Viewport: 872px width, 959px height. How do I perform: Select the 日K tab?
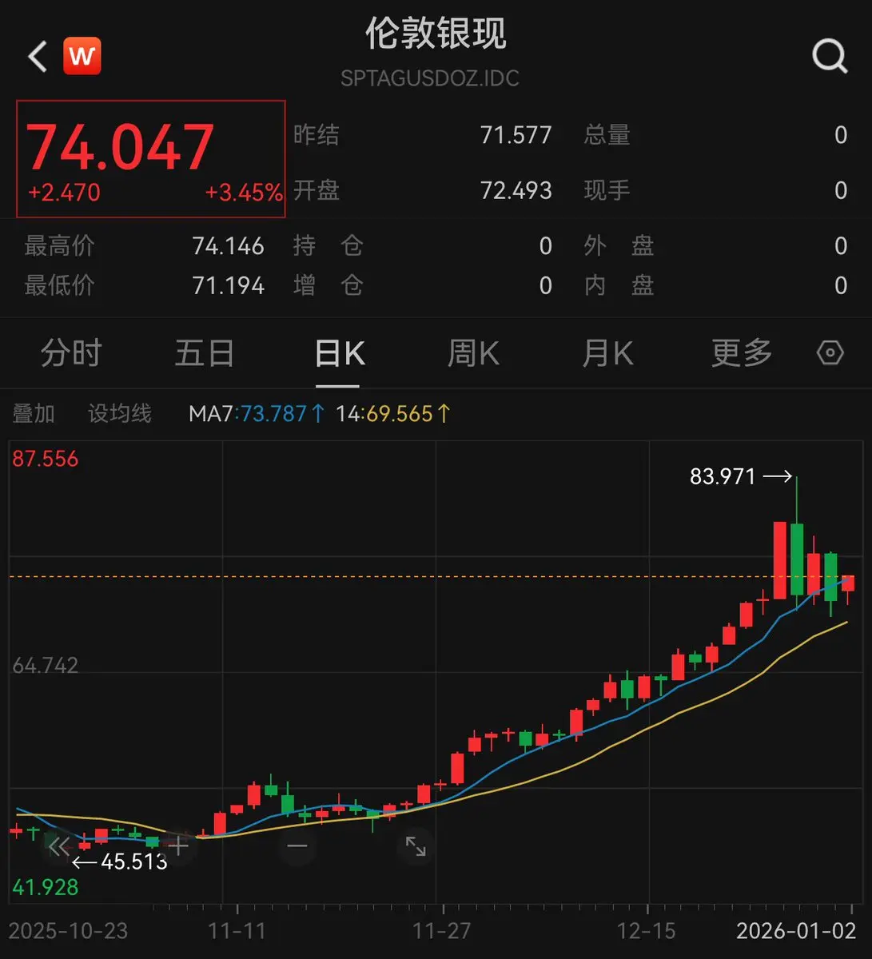click(x=340, y=352)
